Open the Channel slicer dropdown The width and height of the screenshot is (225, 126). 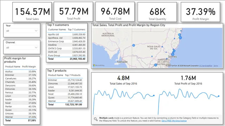(22, 48)
